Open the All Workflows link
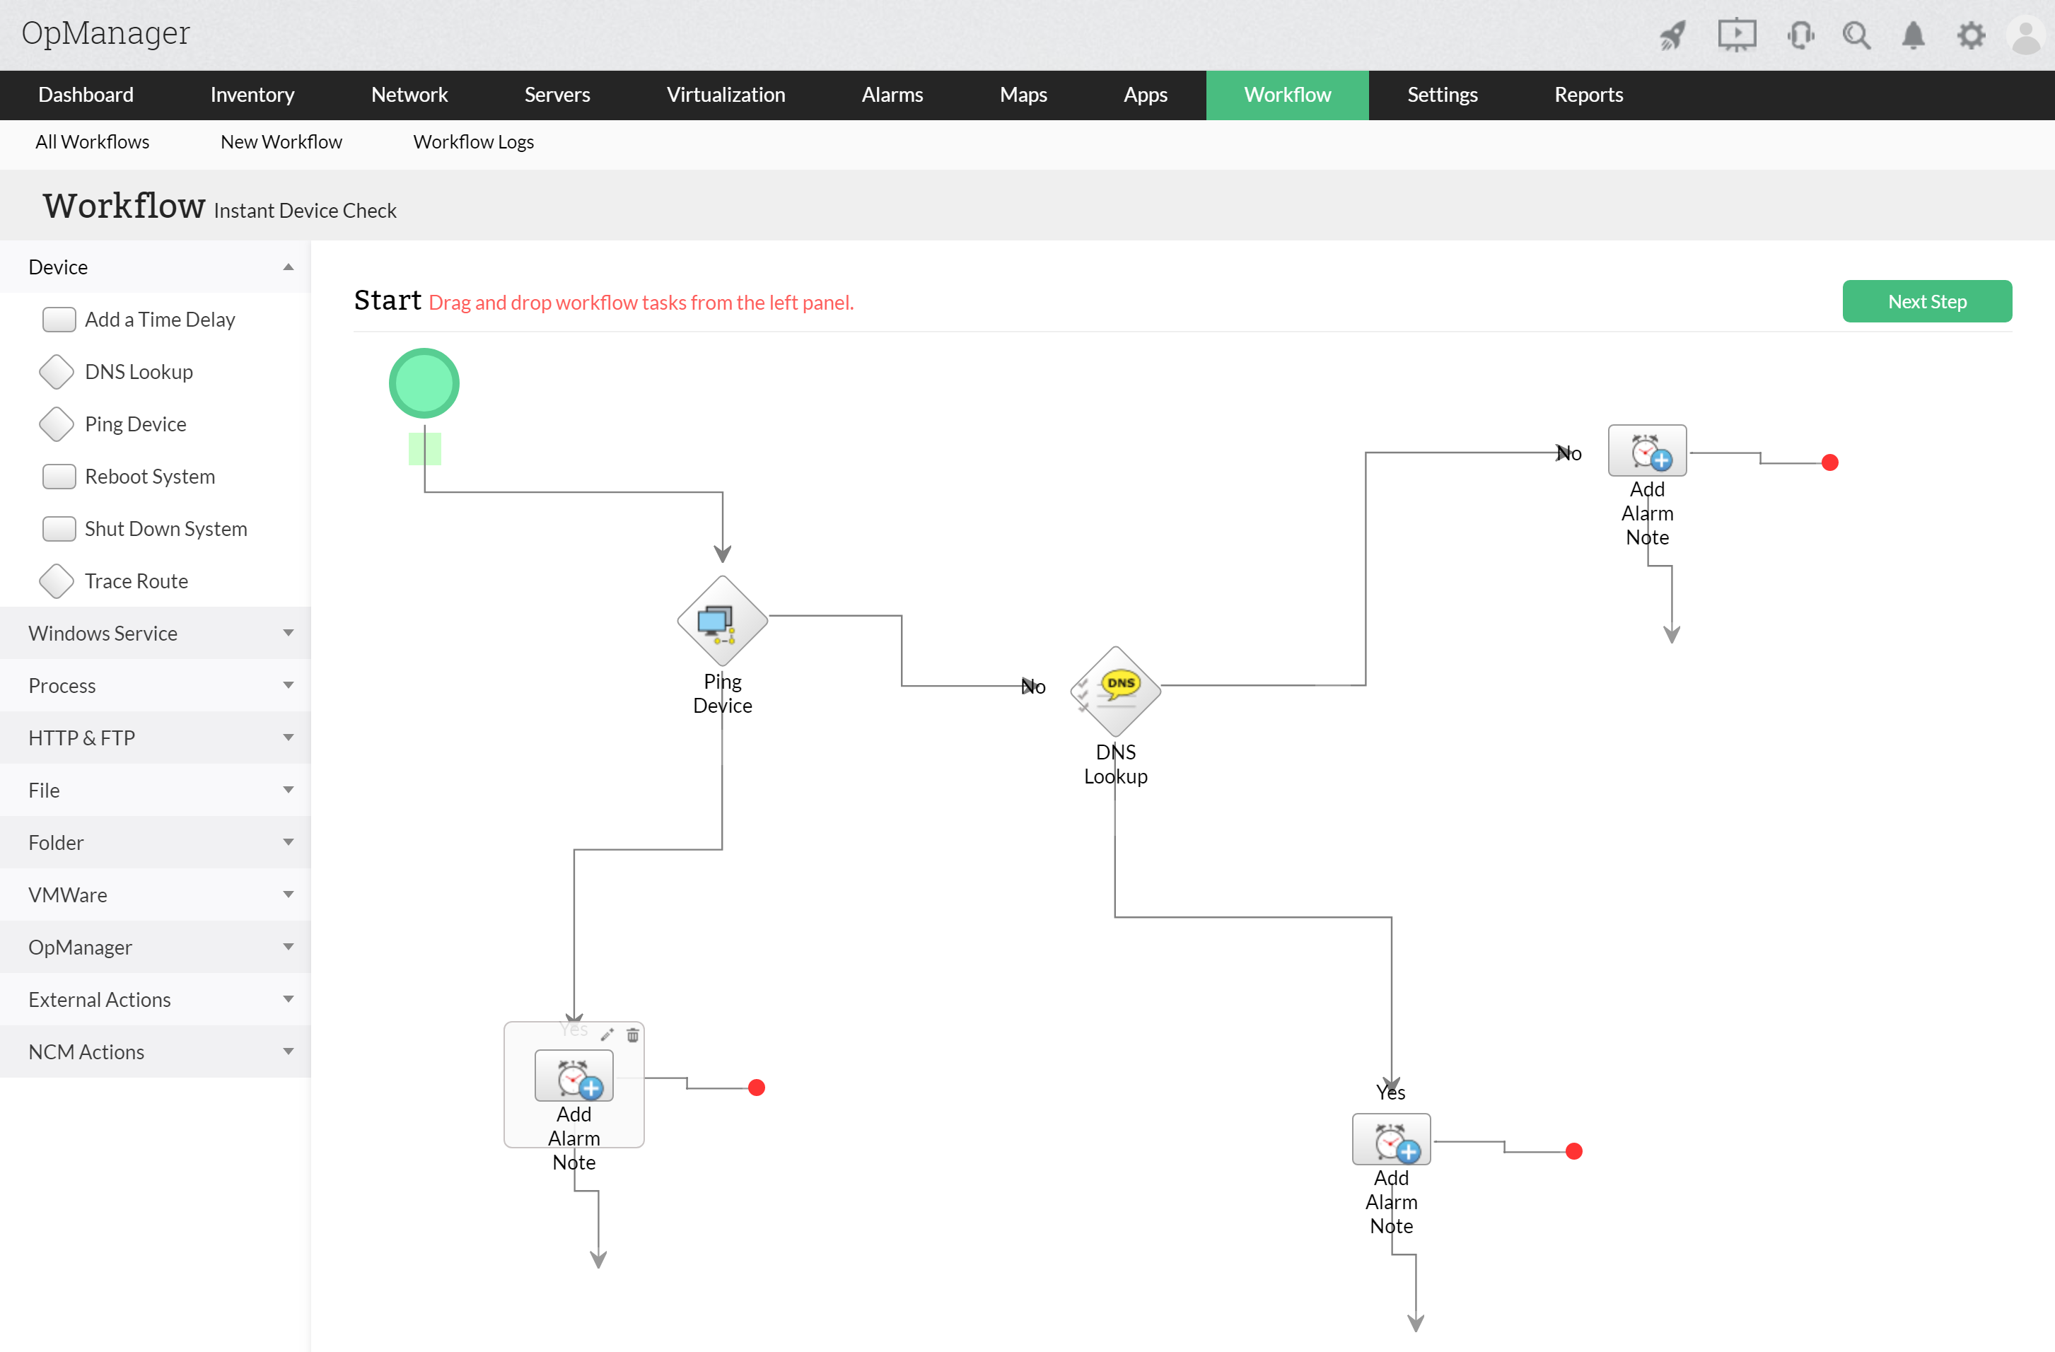This screenshot has width=2055, height=1352. 93,141
